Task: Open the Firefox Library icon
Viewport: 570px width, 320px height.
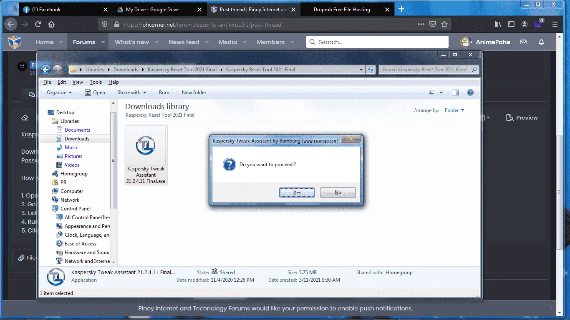Action: [x=498, y=24]
